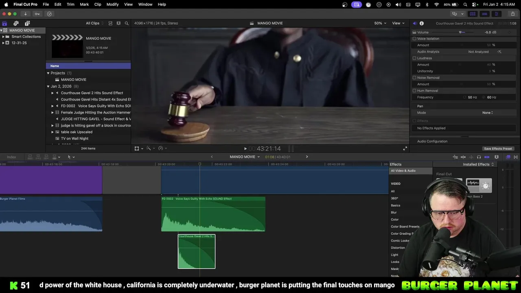The image size is (521, 293).
Task: Open the viewer View options dropdown
Action: tap(398, 23)
